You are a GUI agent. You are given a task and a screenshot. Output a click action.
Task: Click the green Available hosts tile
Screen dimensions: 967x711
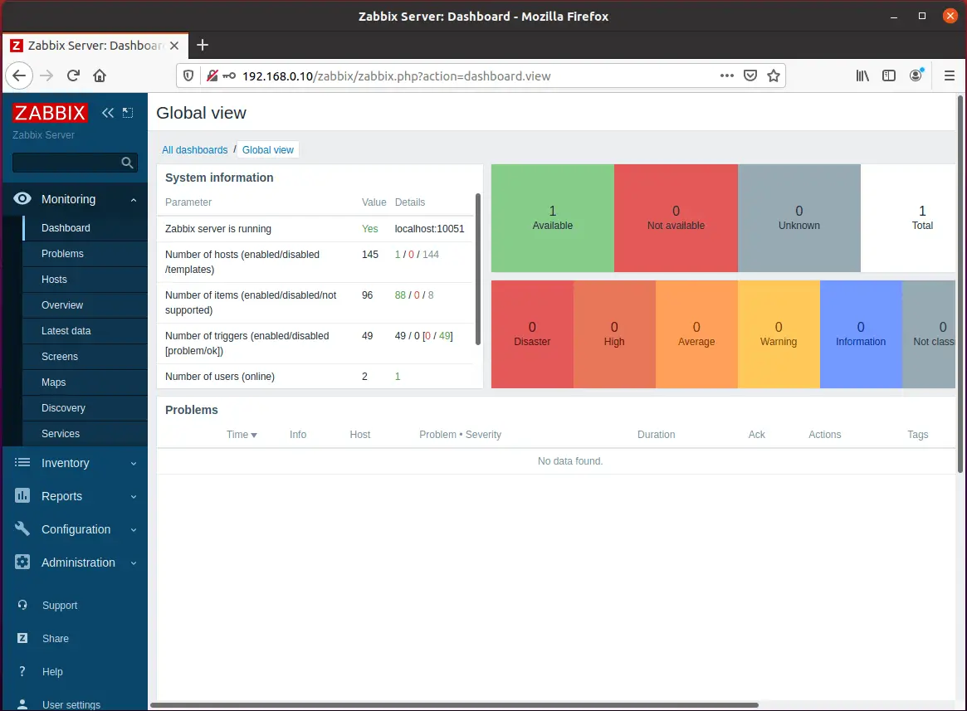pos(553,217)
